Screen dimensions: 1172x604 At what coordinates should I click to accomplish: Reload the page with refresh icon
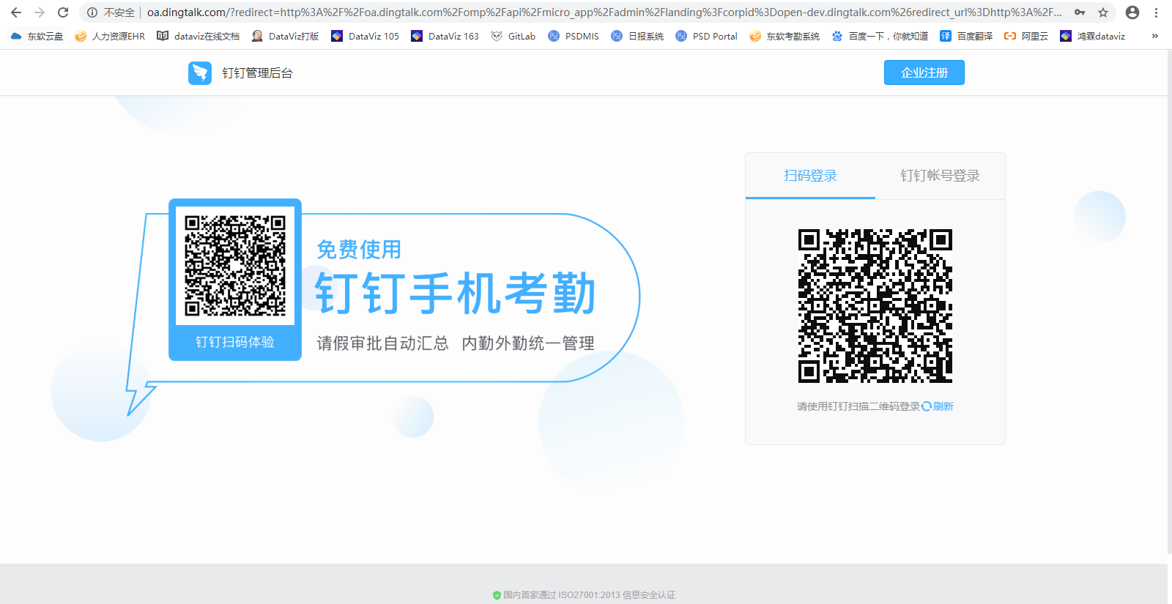[x=63, y=12]
